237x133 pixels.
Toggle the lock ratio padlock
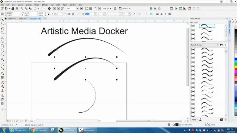pyautogui.click(x=49, y=14)
